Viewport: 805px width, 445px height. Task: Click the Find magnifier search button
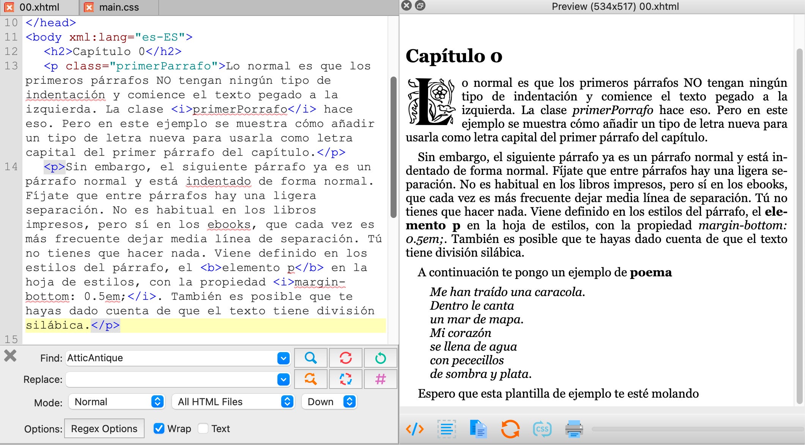point(310,358)
